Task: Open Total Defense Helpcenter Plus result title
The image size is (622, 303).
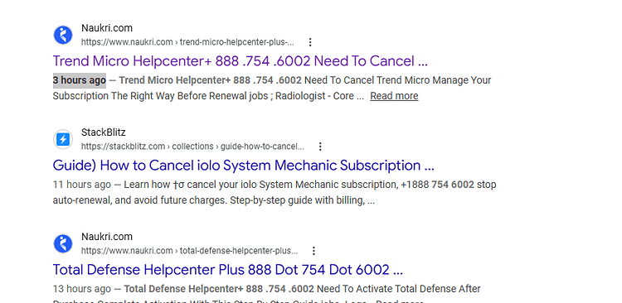Action: 228,270
